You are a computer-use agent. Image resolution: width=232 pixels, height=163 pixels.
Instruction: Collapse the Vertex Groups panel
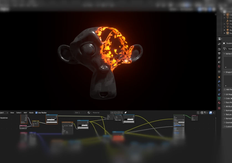click(x=228, y=54)
